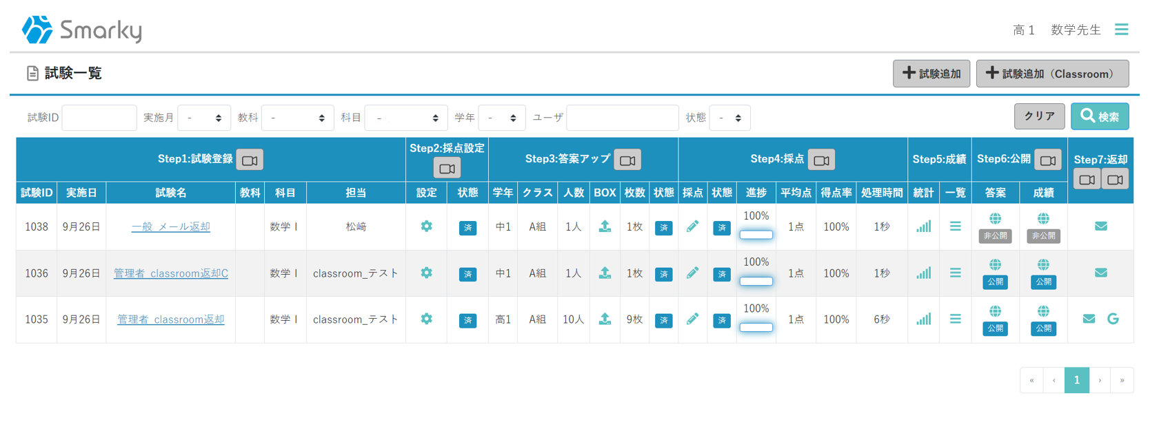Click the 試験追加 button
This screenshot has height=433, width=1159.
pos(931,74)
